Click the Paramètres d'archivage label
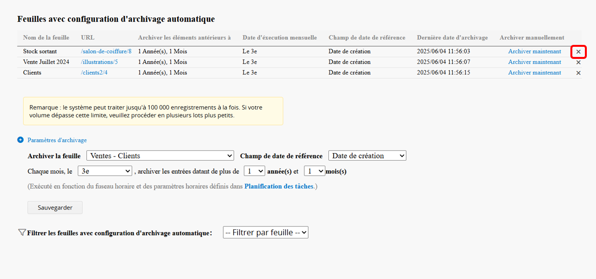Image resolution: width=596 pixels, height=279 pixels. click(57, 140)
